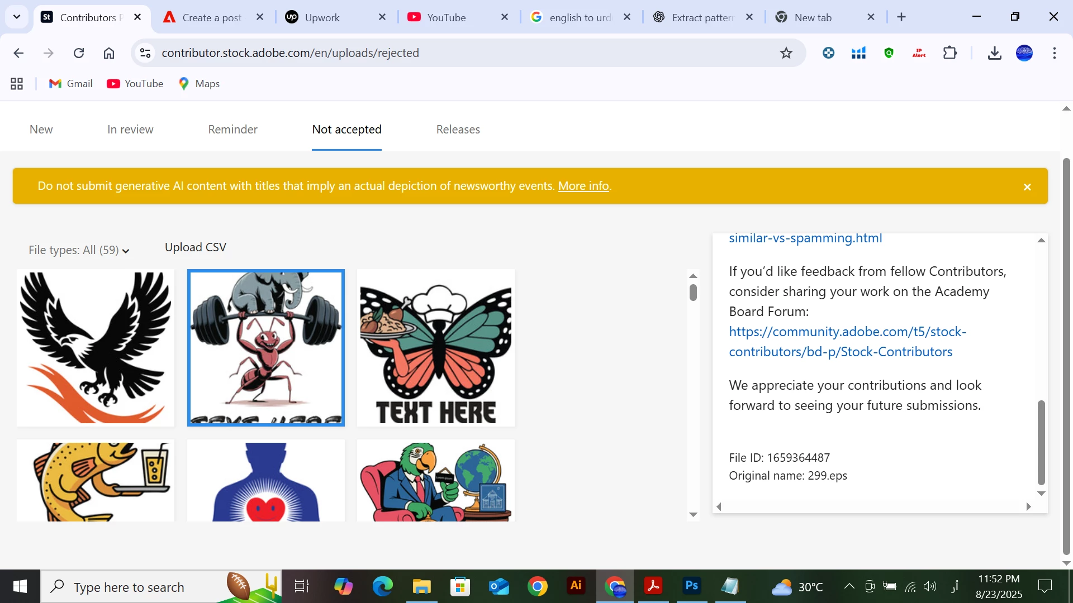Click the More info link in the banner

click(583, 186)
